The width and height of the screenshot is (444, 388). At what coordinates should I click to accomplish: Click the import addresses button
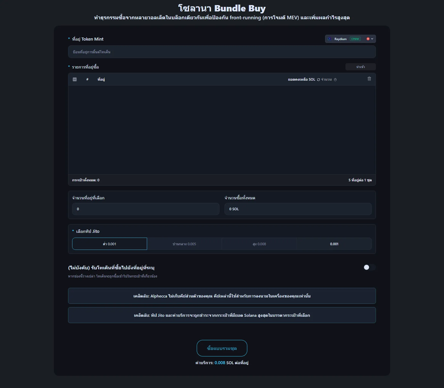click(x=360, y=67)
